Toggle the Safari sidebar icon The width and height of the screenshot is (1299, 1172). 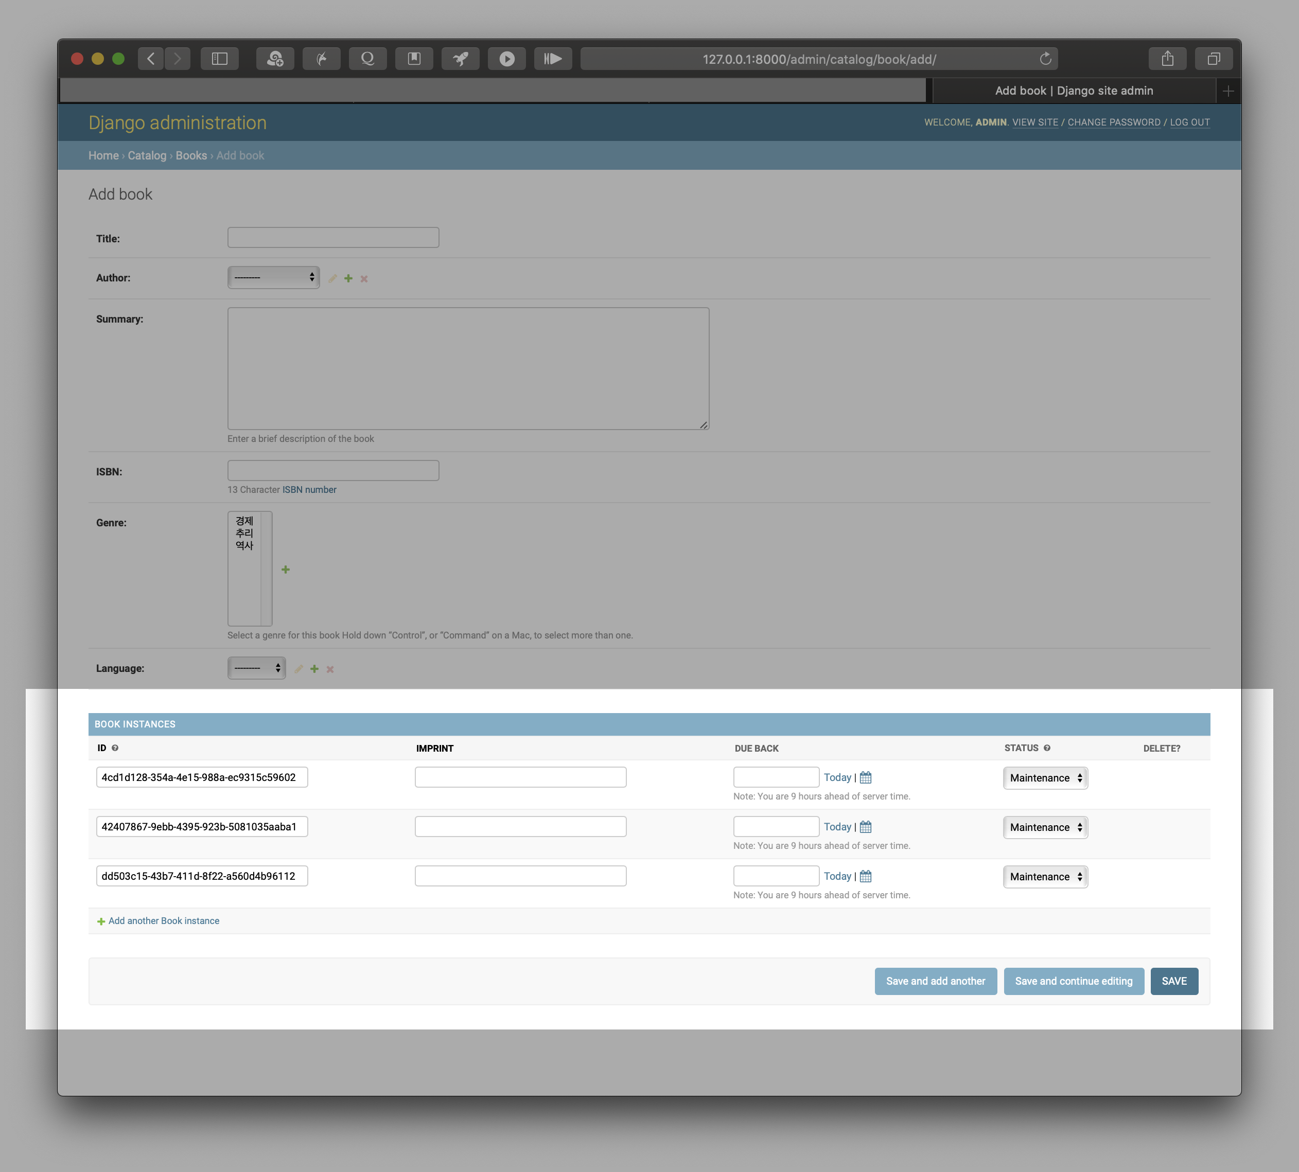(220, 59)
